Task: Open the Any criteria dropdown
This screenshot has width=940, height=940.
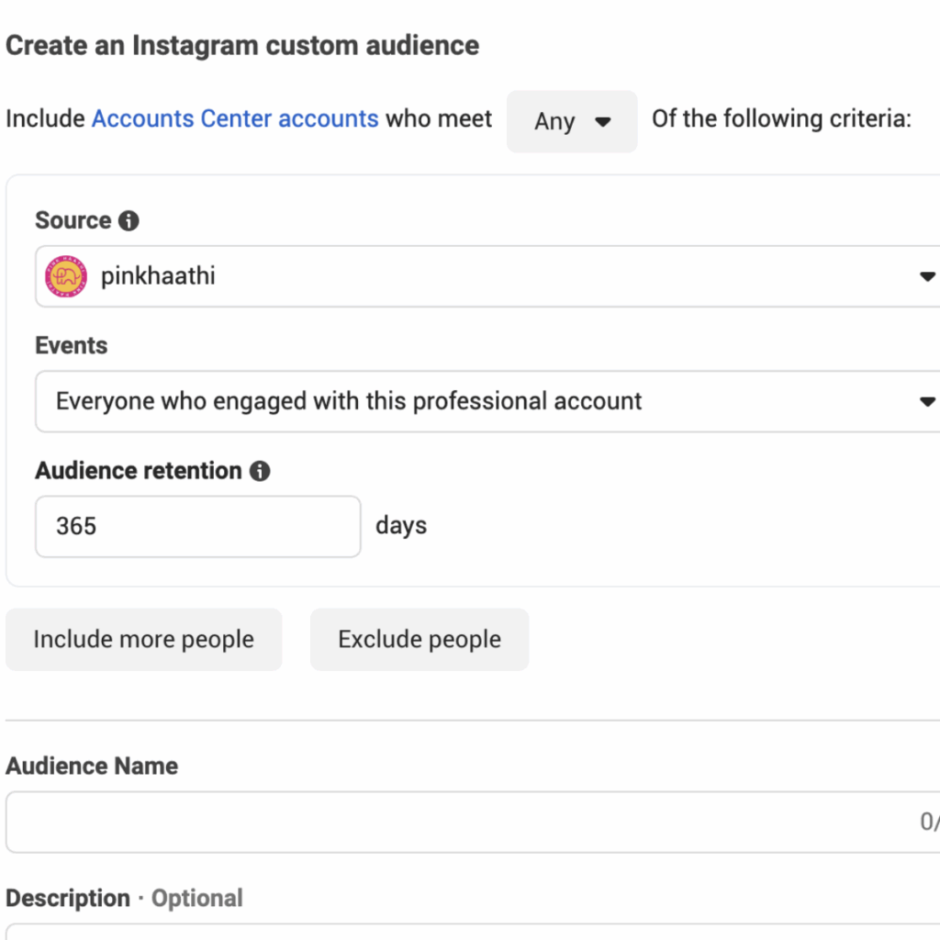Action: point(572,121)
